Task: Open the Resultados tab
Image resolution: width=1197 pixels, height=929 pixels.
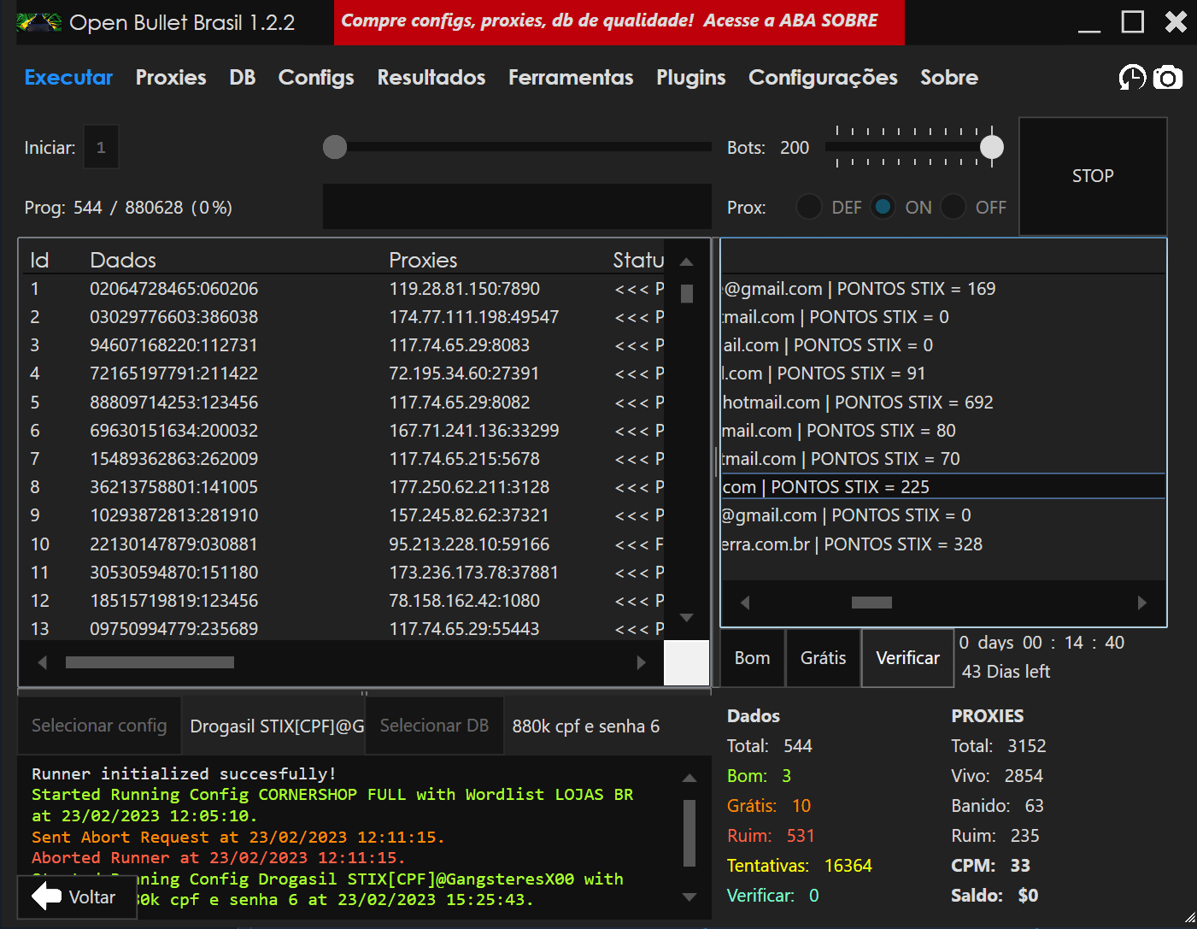Action: tap(431, 78)
